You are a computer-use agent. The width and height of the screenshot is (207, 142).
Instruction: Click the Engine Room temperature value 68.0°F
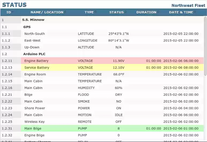pyautogui.click(x=118, y=74)
